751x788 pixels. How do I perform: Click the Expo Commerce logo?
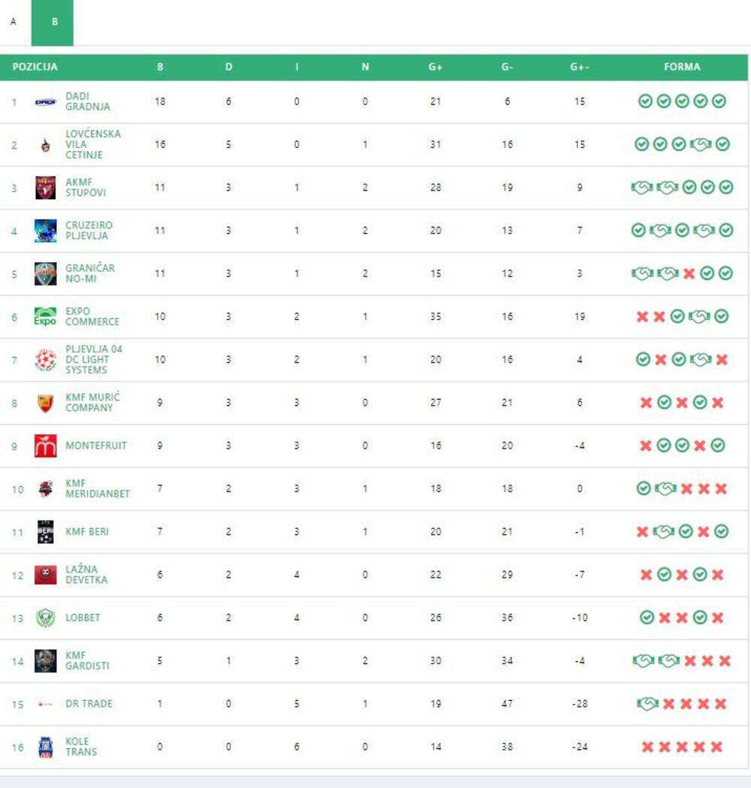click(x=45, y=316)
